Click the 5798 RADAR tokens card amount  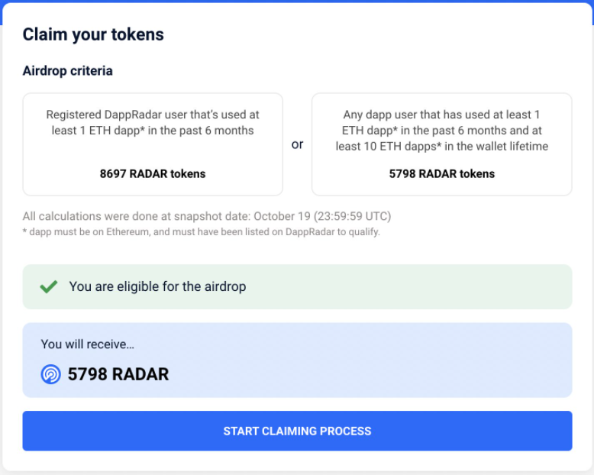[441, 173]
